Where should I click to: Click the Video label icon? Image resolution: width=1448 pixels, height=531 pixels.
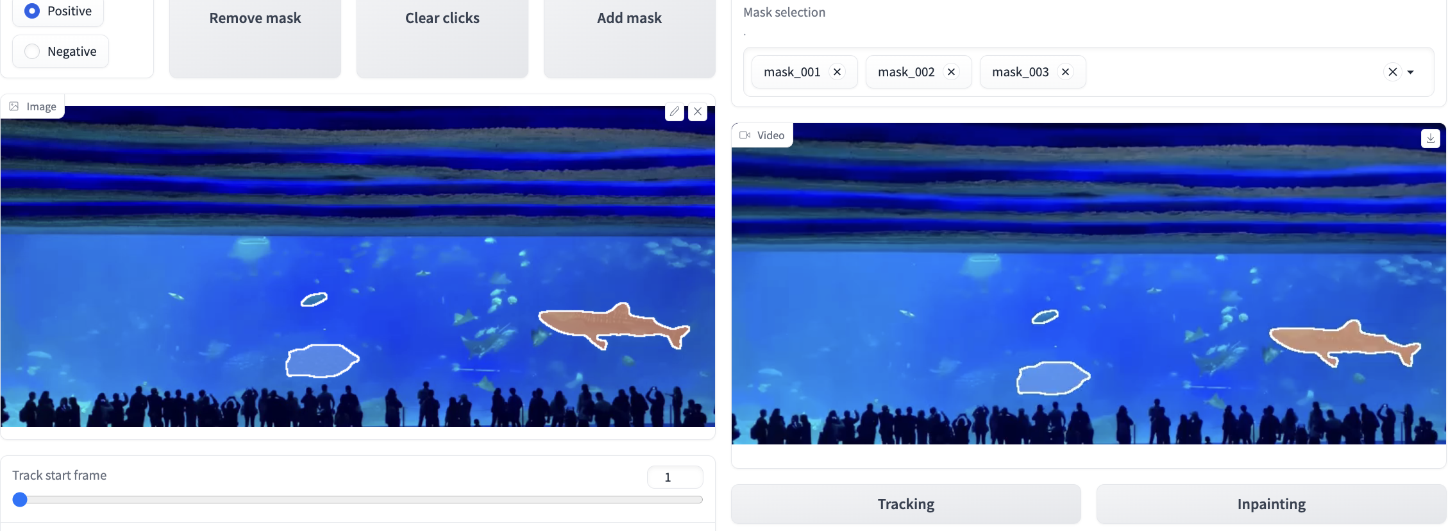[x=745, y=135]
